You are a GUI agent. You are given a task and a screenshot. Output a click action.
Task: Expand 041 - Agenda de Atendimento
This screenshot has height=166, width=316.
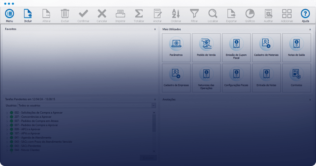pyautogui.click(x=7, y=138)
